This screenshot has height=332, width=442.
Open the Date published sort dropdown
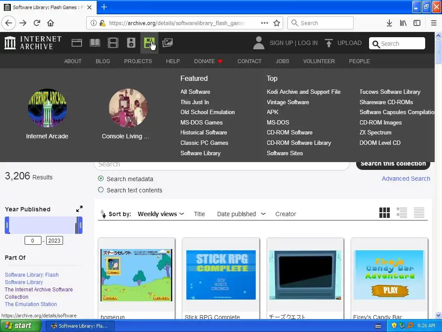click(x=241, y=214)
